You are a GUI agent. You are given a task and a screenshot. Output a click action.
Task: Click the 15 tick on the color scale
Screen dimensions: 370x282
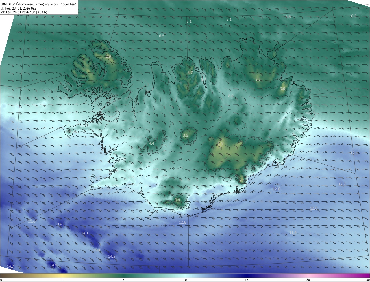(247, 280)
